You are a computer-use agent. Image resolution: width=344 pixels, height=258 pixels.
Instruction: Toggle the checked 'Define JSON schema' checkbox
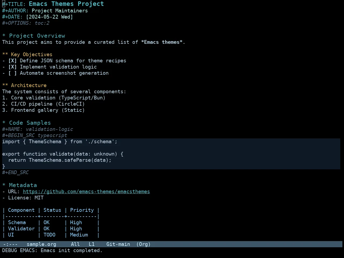(x=12, y=61)
